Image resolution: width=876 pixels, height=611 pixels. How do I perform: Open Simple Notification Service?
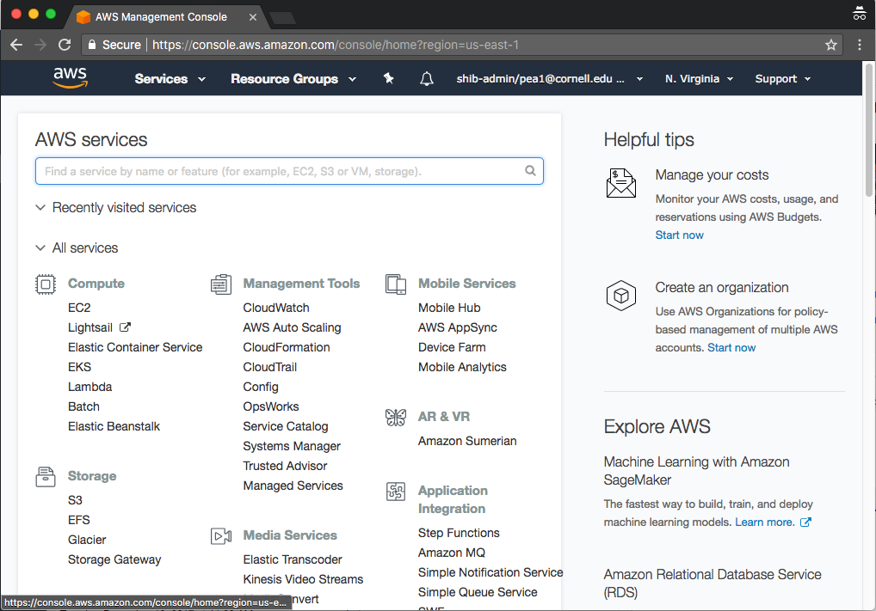(x=490, y=572)
